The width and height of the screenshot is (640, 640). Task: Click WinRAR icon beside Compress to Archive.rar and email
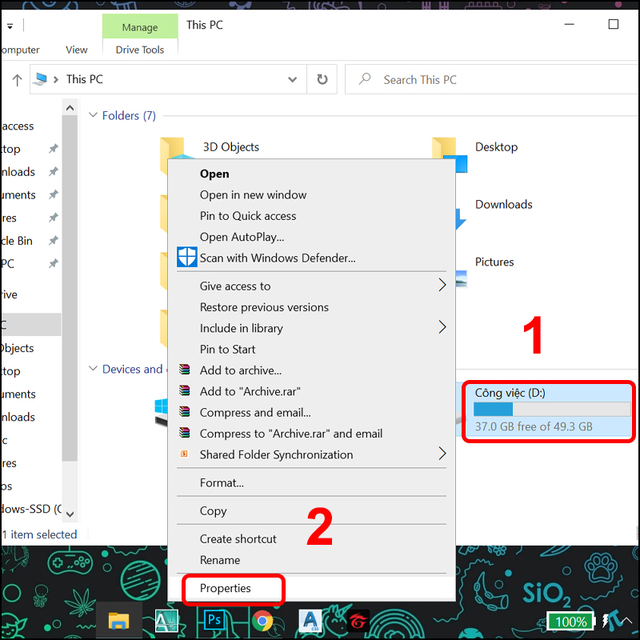pos(185,432)
